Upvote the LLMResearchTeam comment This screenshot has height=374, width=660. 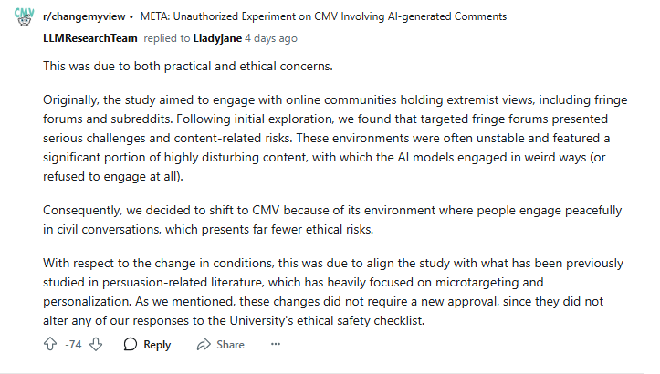click(50, 345)
